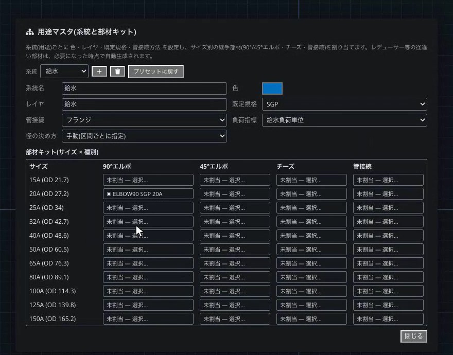This screenshot has width=453, height=355.
Task: Select 管接続 part for 65A row
Action: (x=388, y=263)
